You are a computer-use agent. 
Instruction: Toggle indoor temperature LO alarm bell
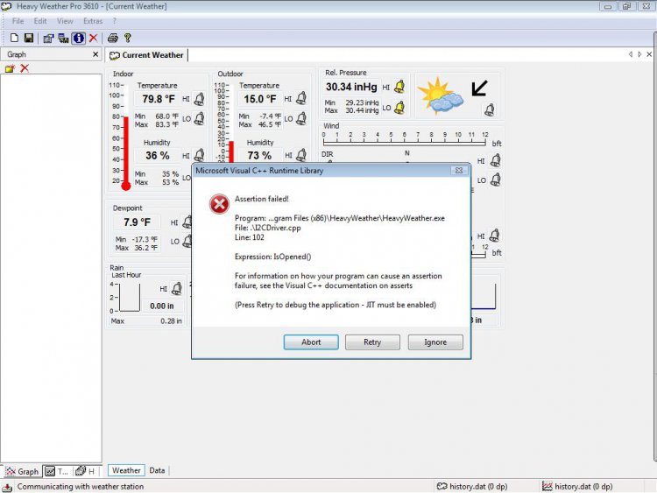pos(200,118)
